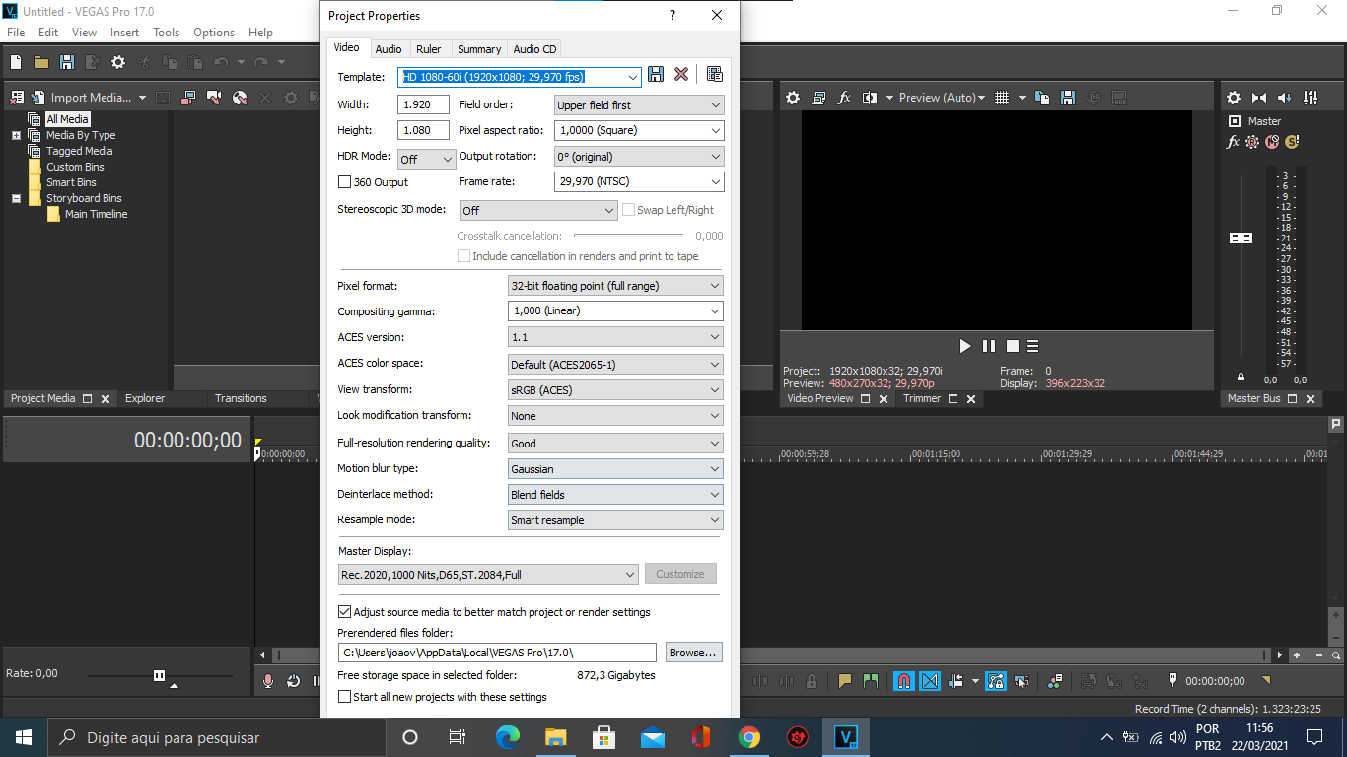
Task: Save project using main toolbar disk icon
Action: tap(67, 62)
